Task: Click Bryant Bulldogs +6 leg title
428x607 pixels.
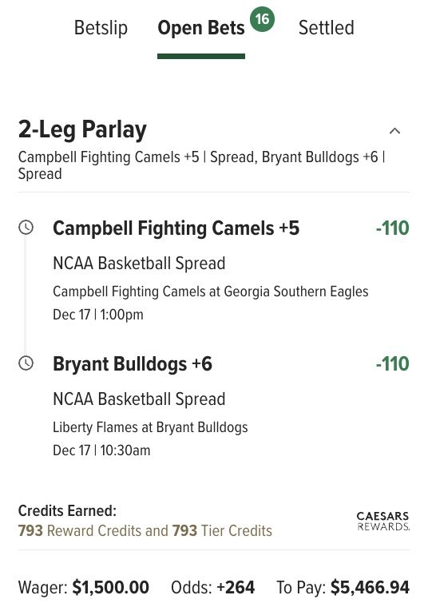Action: click(x=133, y=364)
